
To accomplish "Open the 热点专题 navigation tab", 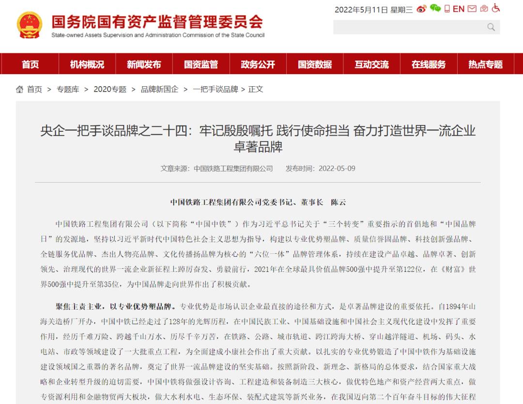I will pyautogui.click(x=485, y=64).
